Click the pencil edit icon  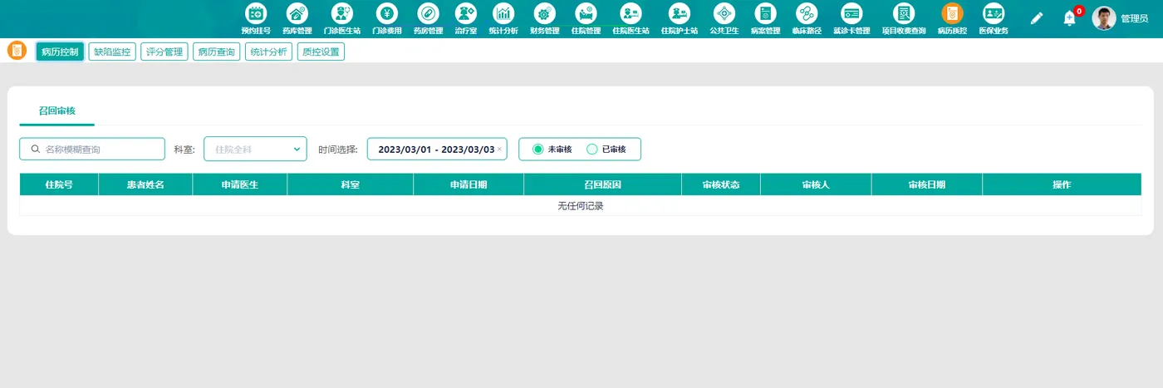click(x=1037, y=18)
